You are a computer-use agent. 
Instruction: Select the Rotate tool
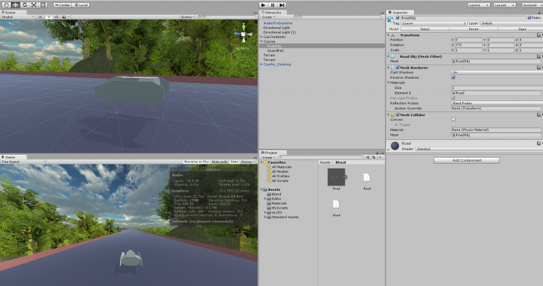24,5
